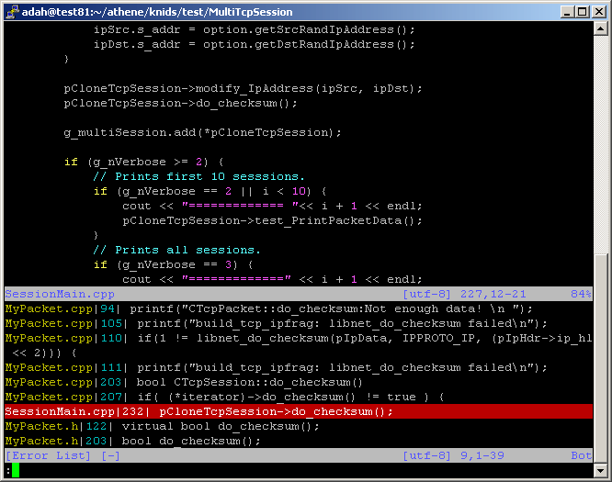
Task: Click the 84% scroll percentage indicator
Action: click(x=581, y=294)
